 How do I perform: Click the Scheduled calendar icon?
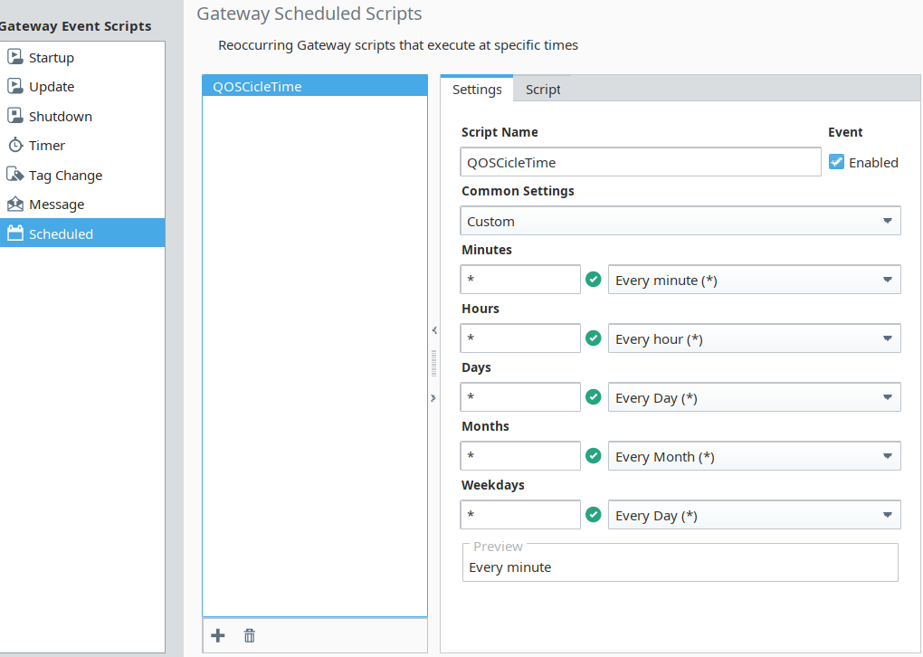click(x=14, y=233)
